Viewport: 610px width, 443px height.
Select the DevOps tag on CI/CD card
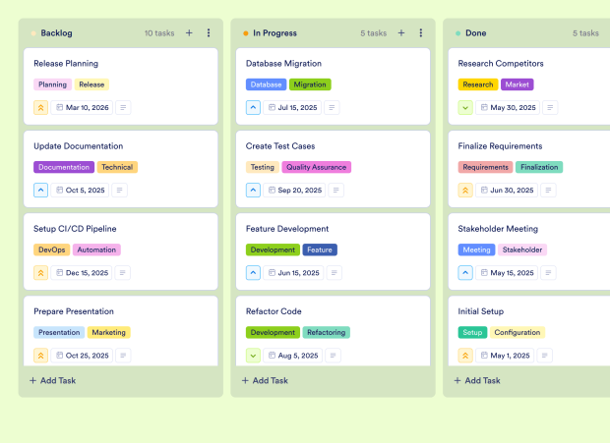tap(51, 249)
